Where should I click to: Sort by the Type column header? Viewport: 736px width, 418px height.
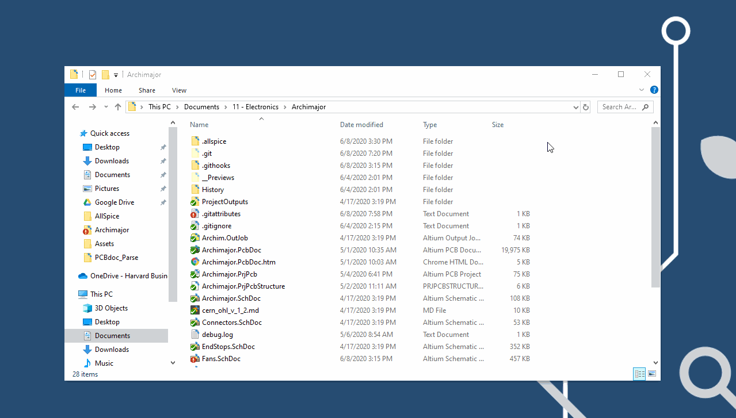[x=430, y=125]
